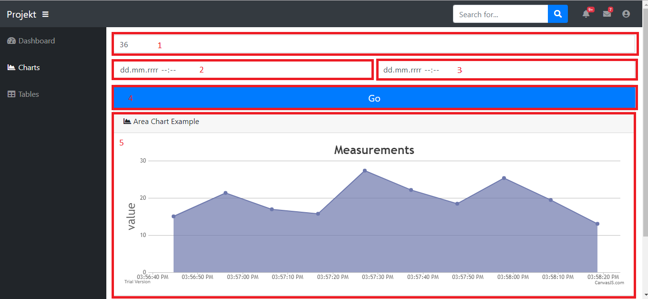Open messages envelope icon
648x299 pixels.
(607, 14)
